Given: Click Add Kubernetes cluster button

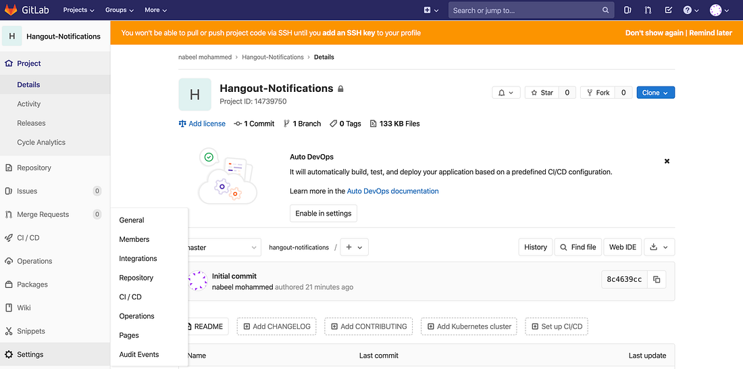Looking at the screenshot, I should pos(469,326).
